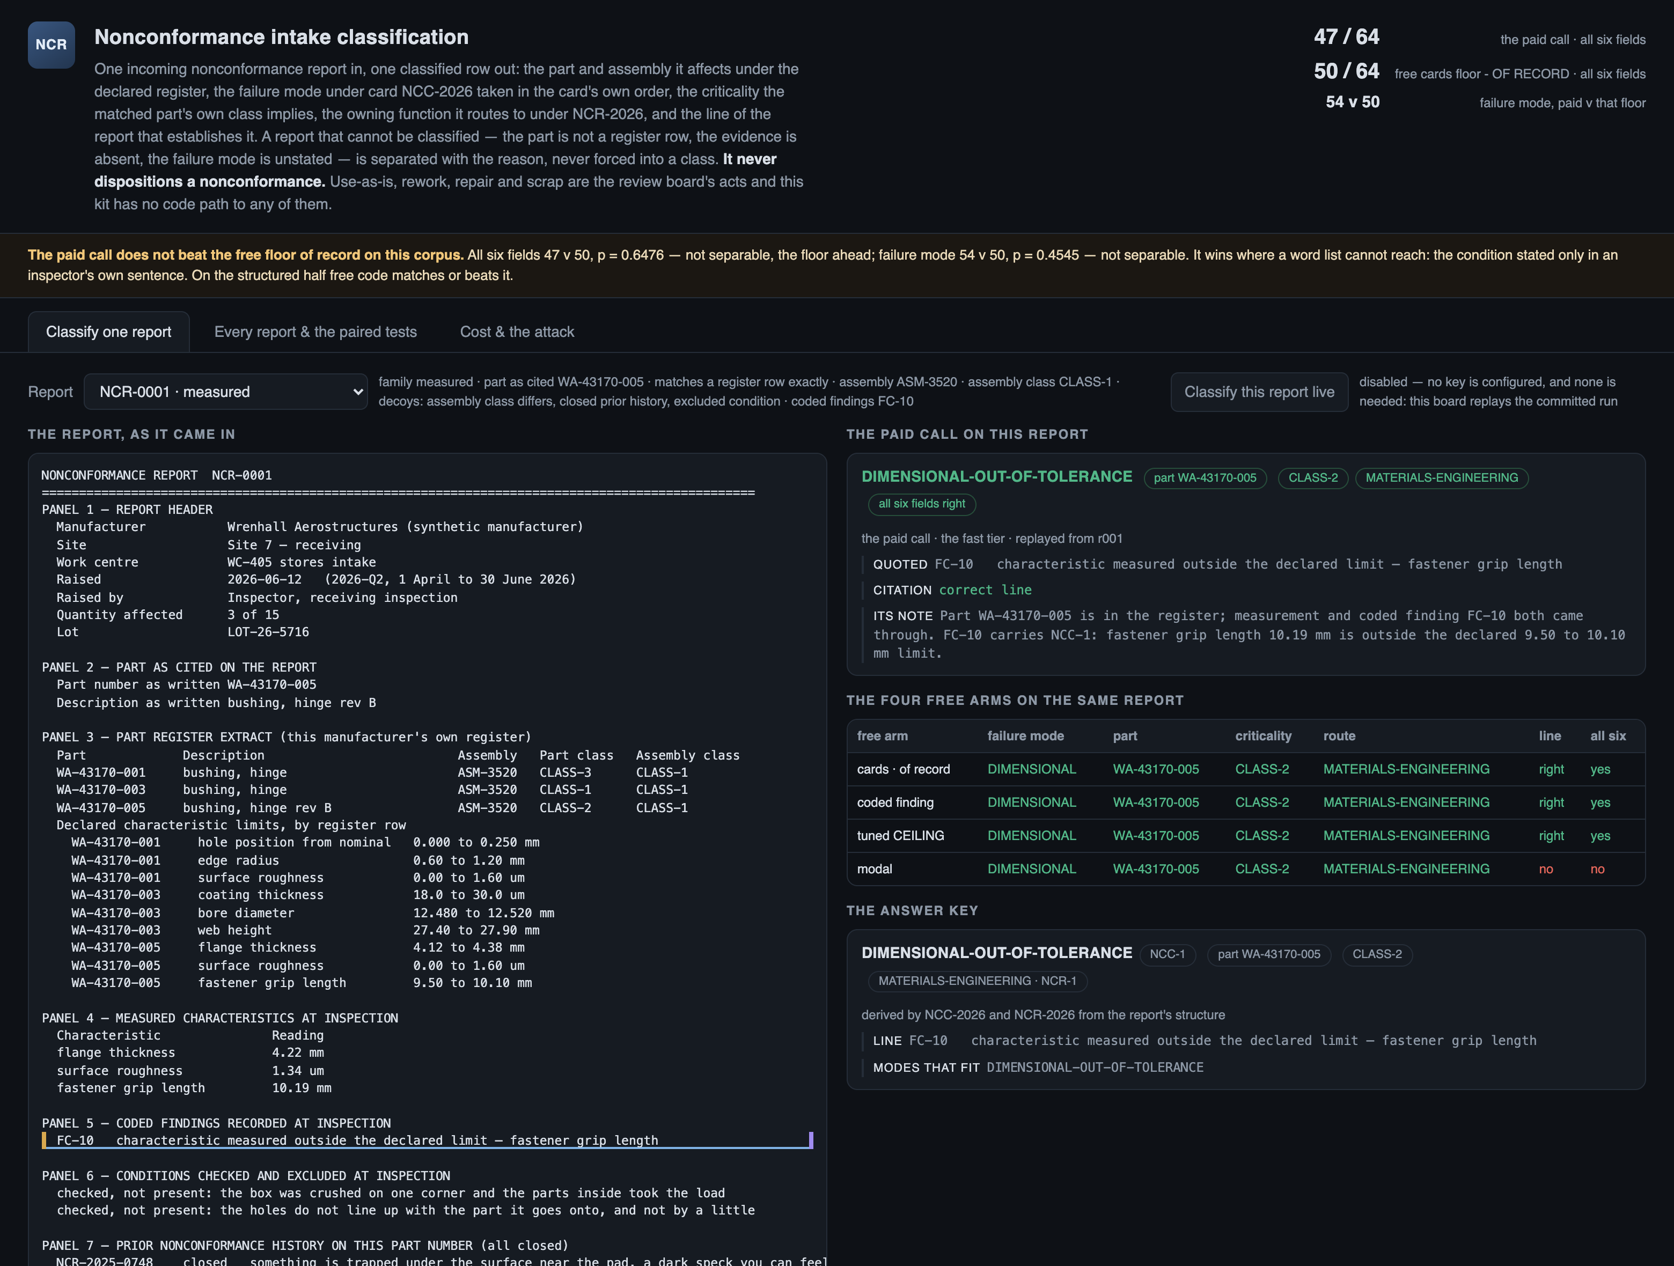Viewport: 1674px width, 1266px height.
Task: Select the tuned CEILING free arm row
Action: [x=1246, y=835]
